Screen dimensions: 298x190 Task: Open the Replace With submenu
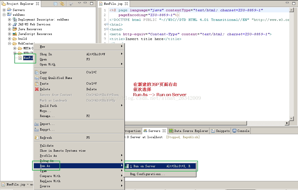[x=79, y=181]
